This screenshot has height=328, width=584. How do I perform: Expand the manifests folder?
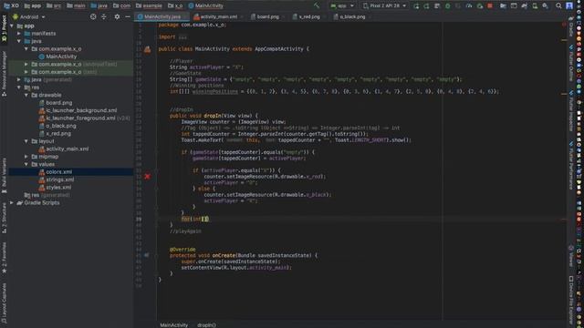[x=19, y=34]
